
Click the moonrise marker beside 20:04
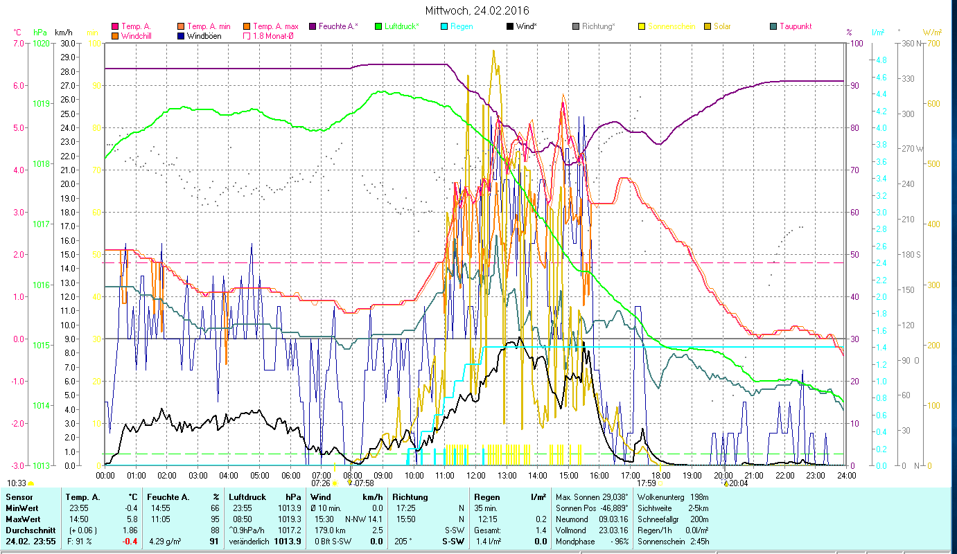pos(725,483)
